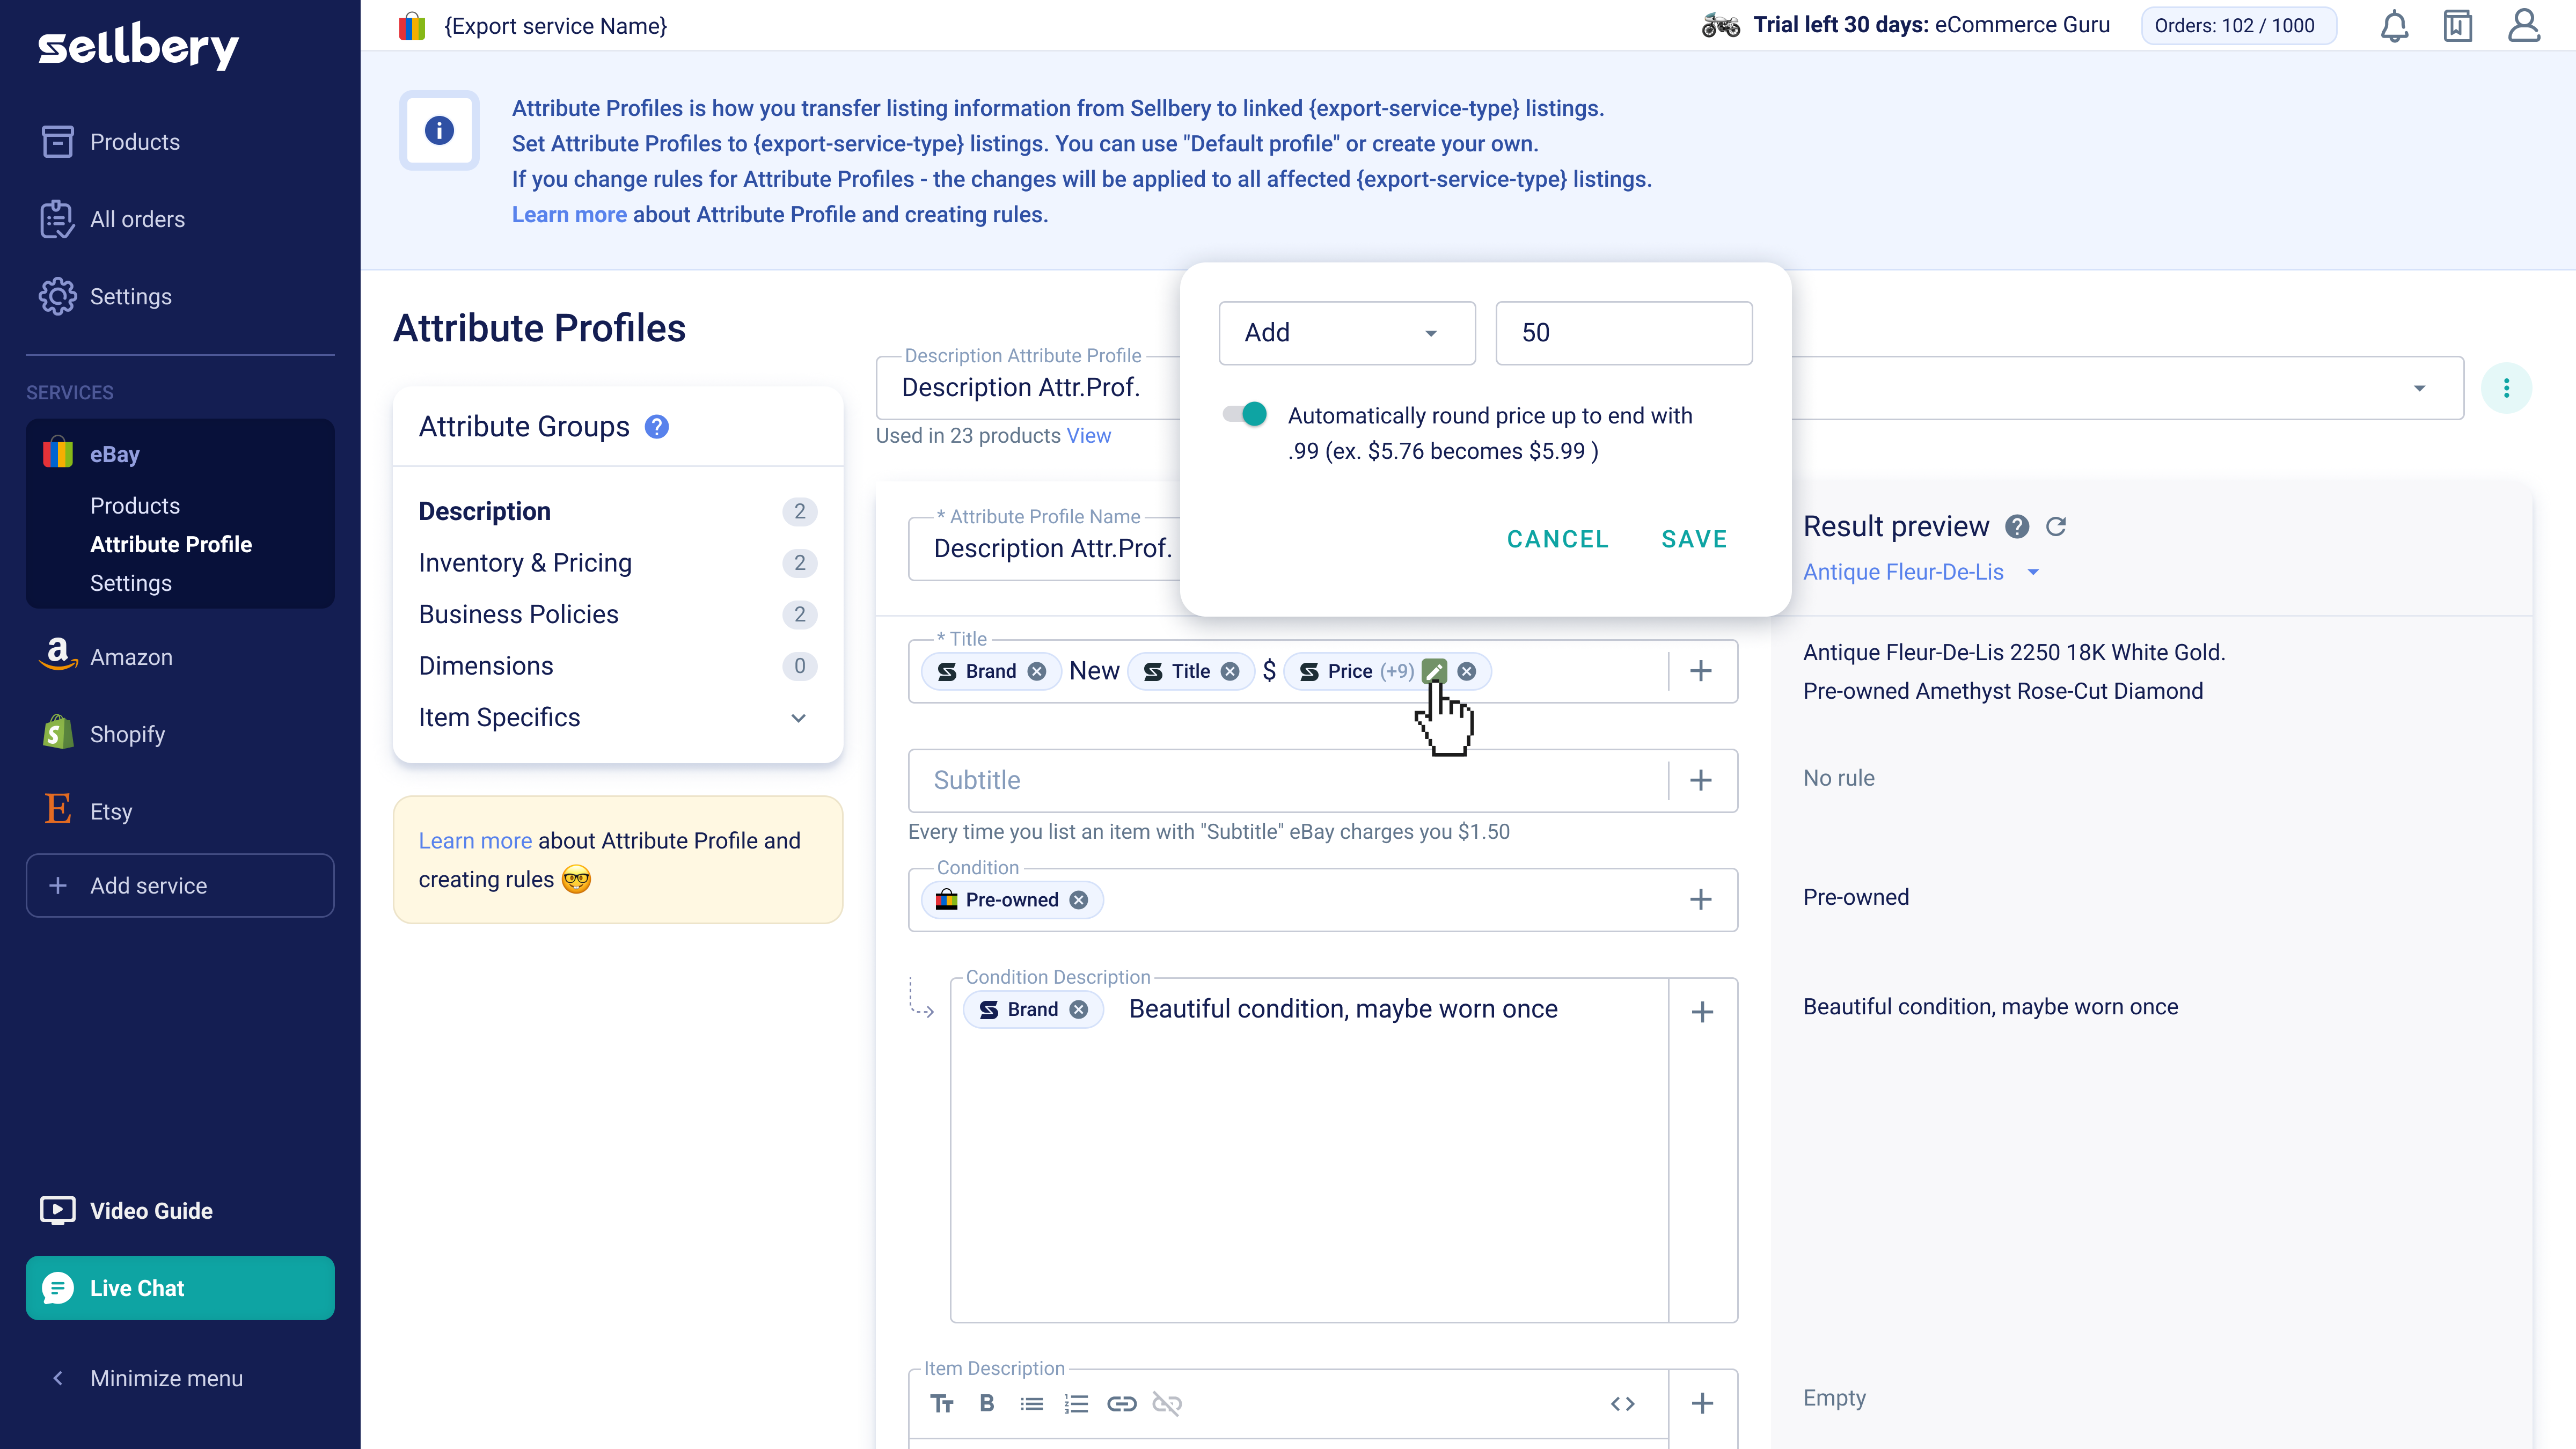This screenshot has height=1449, width=2576.
Task: Select the bold formatting icon in Item Description
Action: point(987,1403)
